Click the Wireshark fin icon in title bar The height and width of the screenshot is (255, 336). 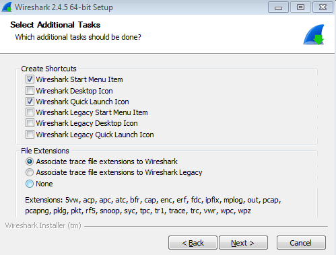click(7, 7)
